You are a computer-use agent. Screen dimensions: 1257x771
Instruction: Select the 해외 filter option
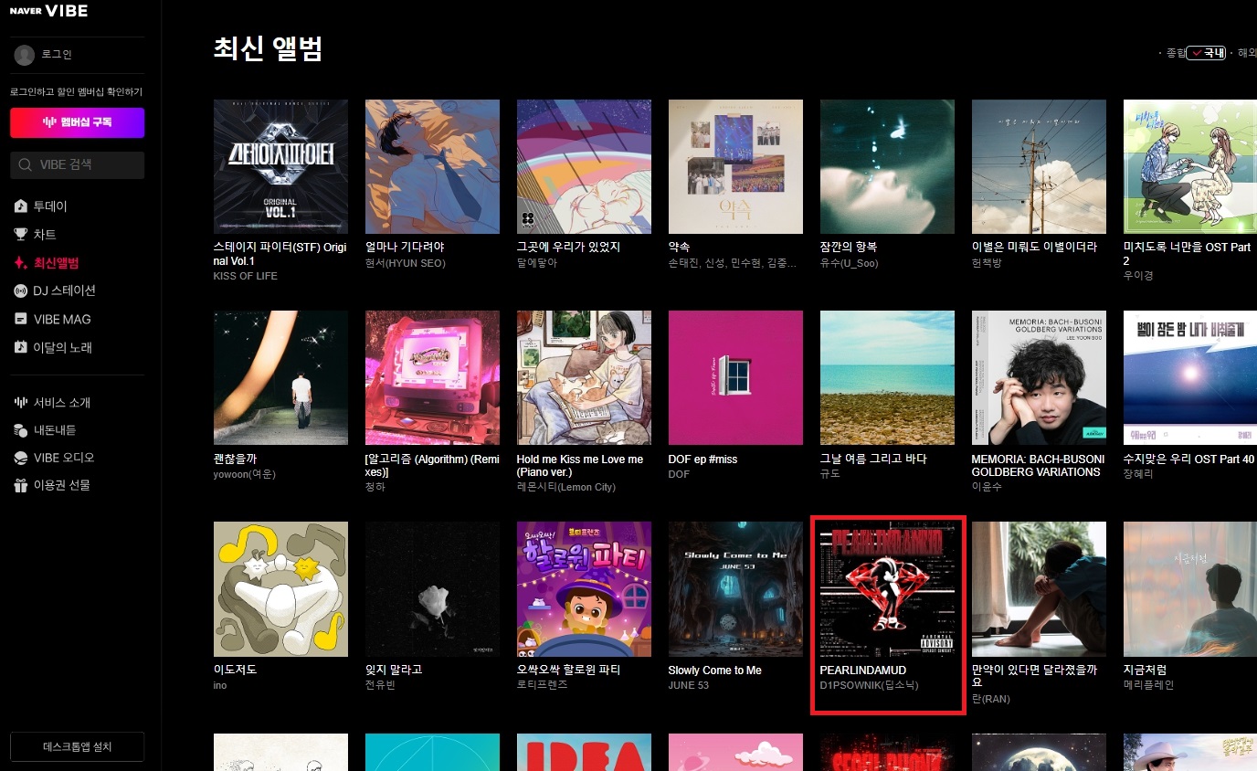tap(1245, 53)
